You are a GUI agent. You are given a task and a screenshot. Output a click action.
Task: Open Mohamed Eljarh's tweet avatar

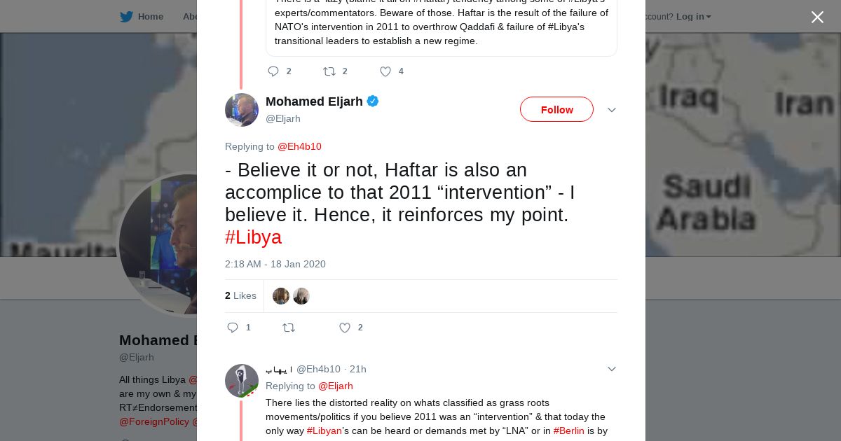coord(242,110)
